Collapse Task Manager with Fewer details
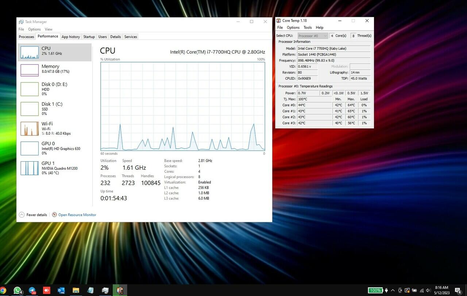 [33, 215]
